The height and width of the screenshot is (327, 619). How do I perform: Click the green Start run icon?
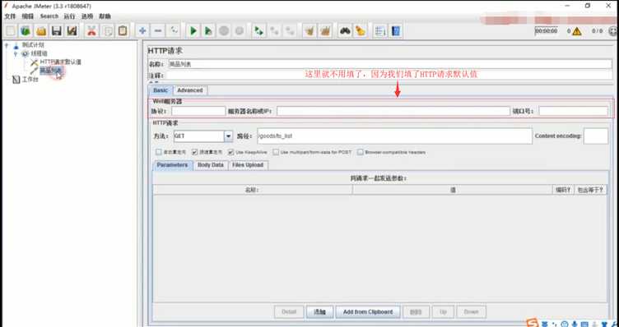pos(193,30)
